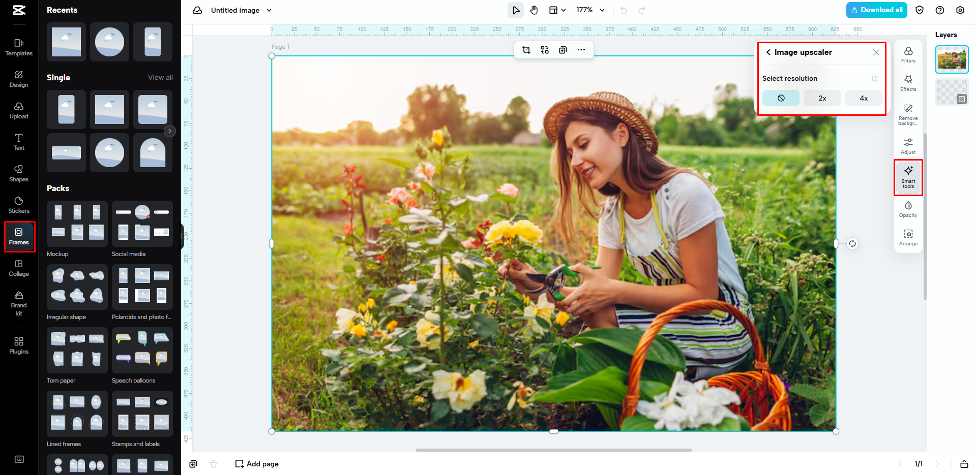This screenshot has width=976, height=475.
Task: Select the 4x upscale resolution
Action: [x=863, y=98]
